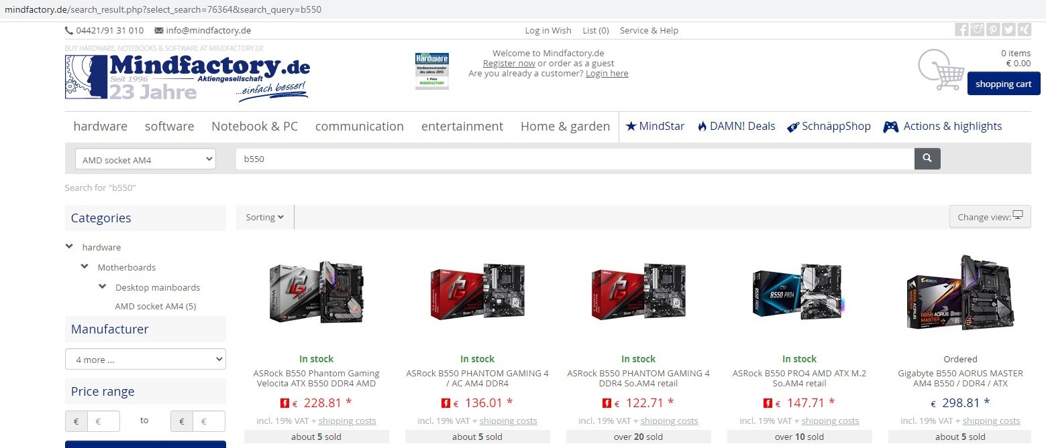The image size is (1046, 448).
Task: Click the red flash icon beside 136.01
Action: 446,403
